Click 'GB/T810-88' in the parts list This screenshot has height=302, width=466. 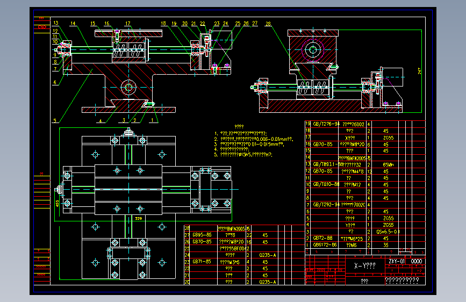(326, 184)
